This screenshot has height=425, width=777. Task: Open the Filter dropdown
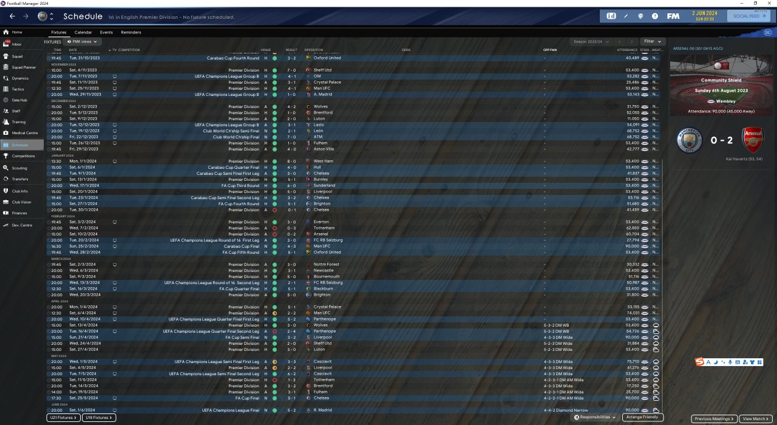point(653,42)
